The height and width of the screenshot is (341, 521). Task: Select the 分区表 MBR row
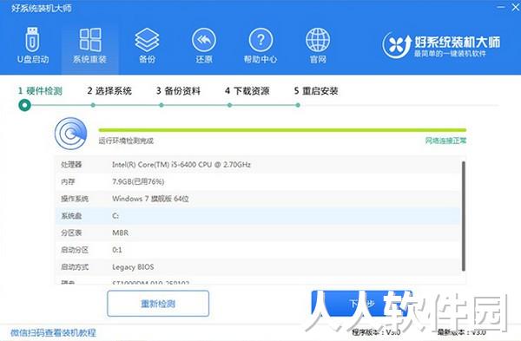pos(258,233)
